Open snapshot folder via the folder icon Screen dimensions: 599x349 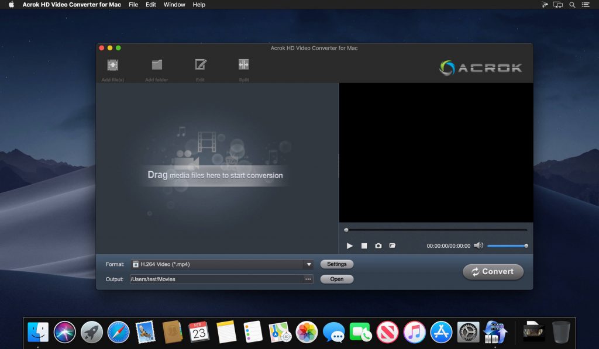[393, 246]
